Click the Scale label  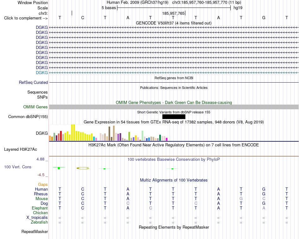pyautogui.click(x=42, y=8)
